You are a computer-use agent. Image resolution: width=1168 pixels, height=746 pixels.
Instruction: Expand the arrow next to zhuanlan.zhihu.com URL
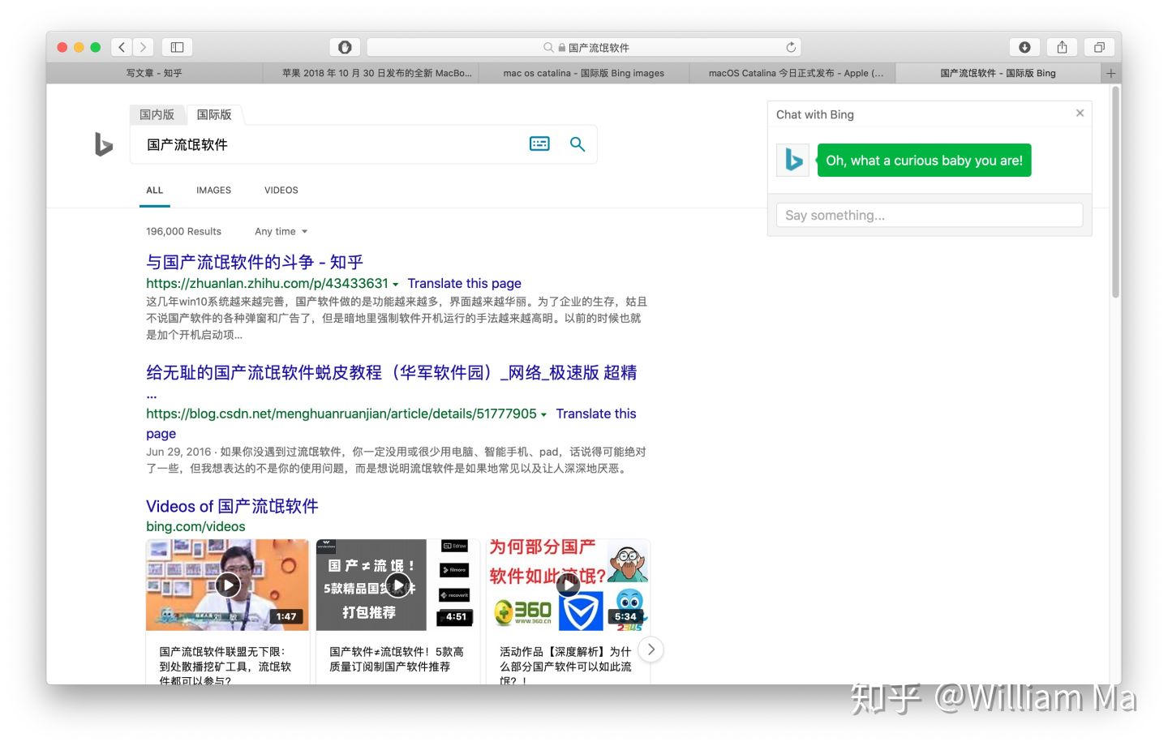(x=396, y=283)
